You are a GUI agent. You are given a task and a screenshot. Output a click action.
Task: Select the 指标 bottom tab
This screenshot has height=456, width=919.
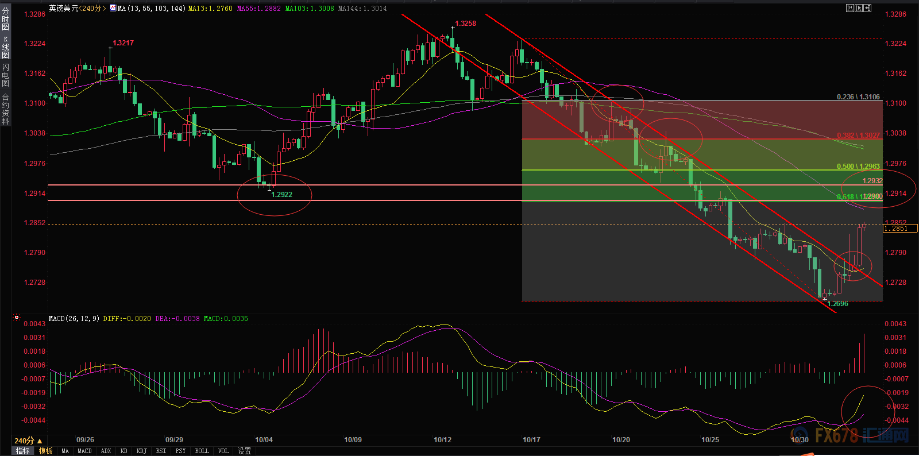(22, 451)
